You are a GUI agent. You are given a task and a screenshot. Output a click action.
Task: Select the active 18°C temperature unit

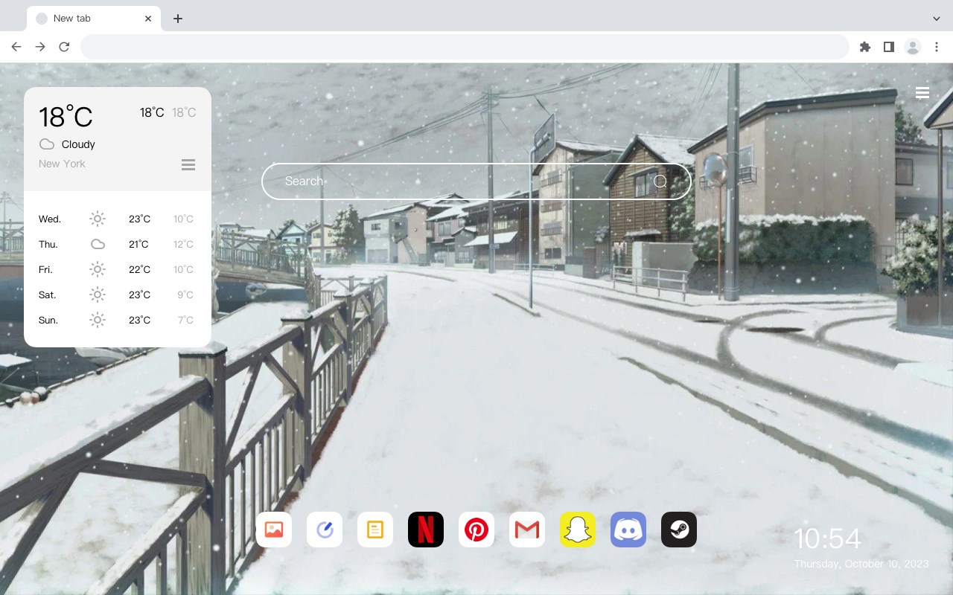click(152, 112)
